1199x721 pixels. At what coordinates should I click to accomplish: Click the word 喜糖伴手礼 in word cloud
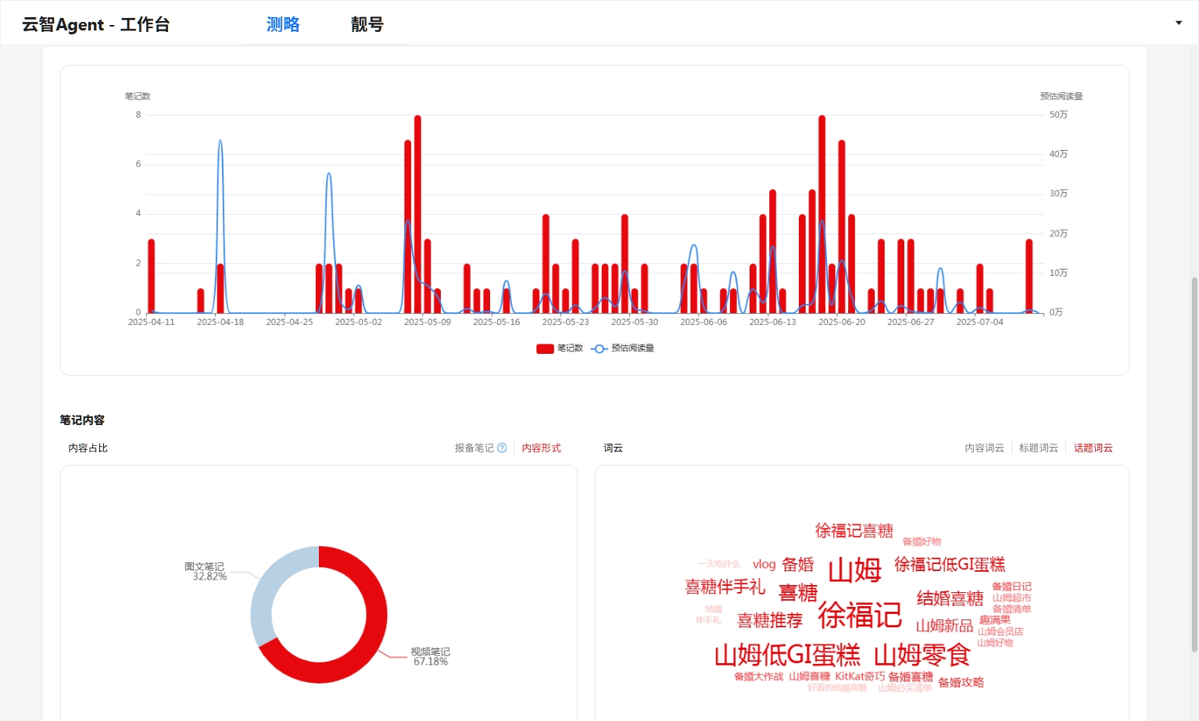pyautogui.click(x=725, y=587)
